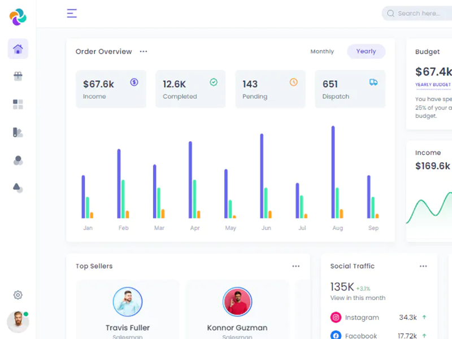Click the Instagram up arrow indicator

tap(424, 318)
